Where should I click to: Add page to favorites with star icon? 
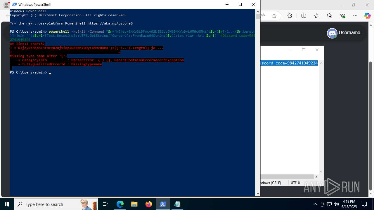[x=274, y=16]
